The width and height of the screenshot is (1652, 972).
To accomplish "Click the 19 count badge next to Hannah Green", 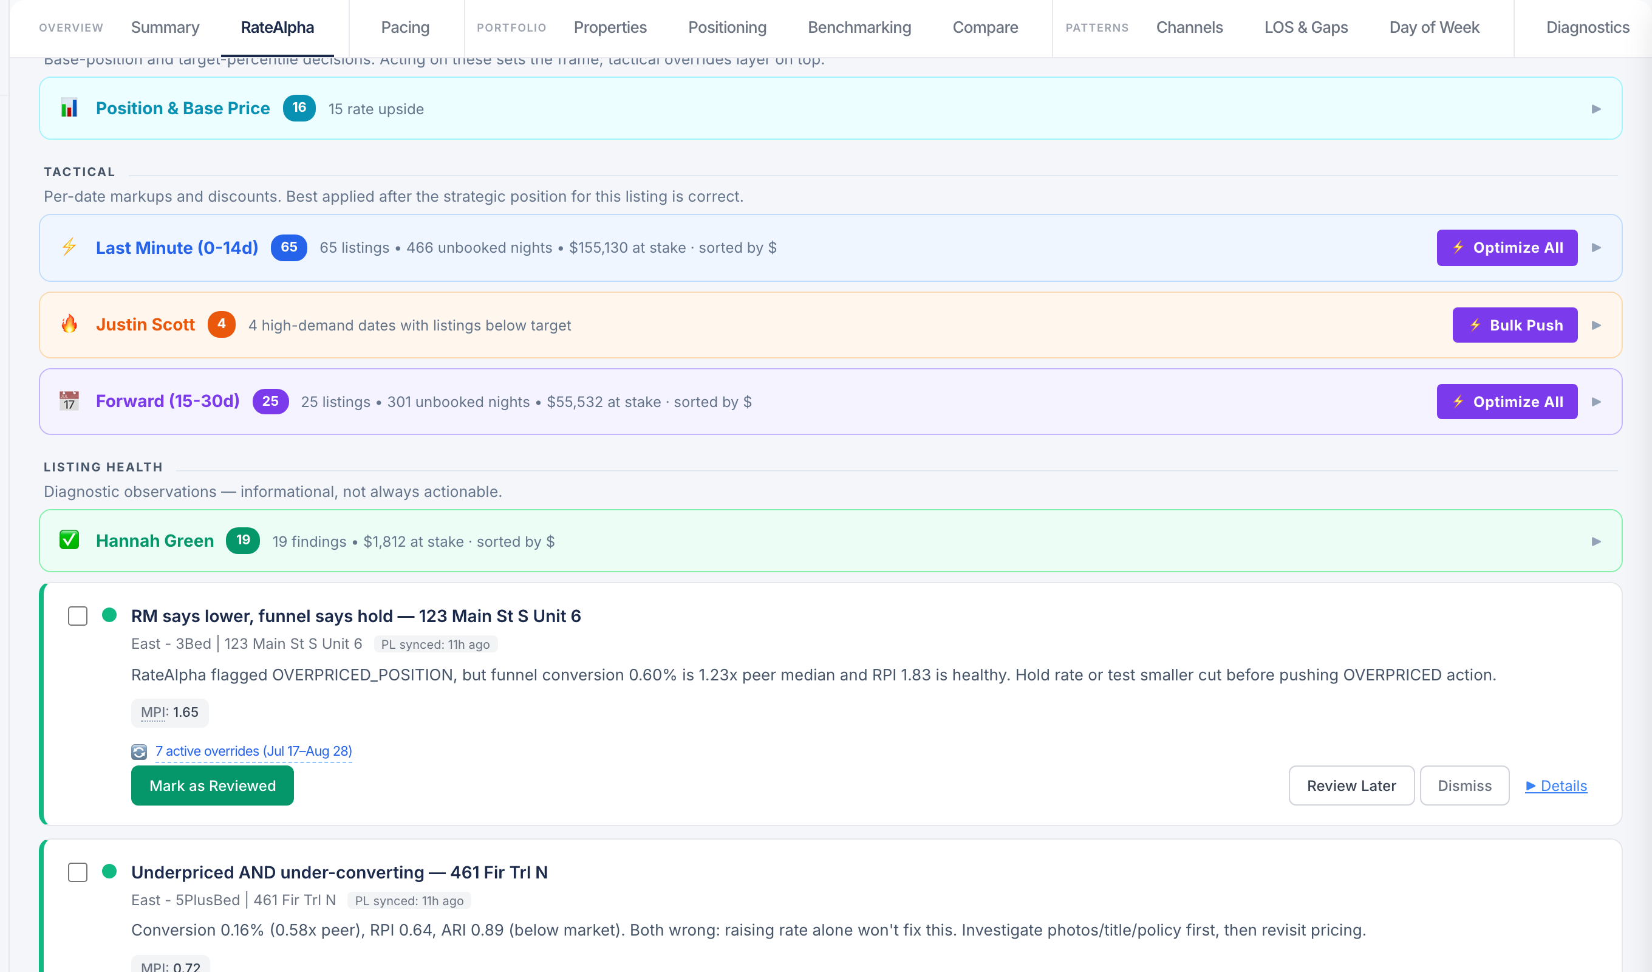I will [242, 541].
